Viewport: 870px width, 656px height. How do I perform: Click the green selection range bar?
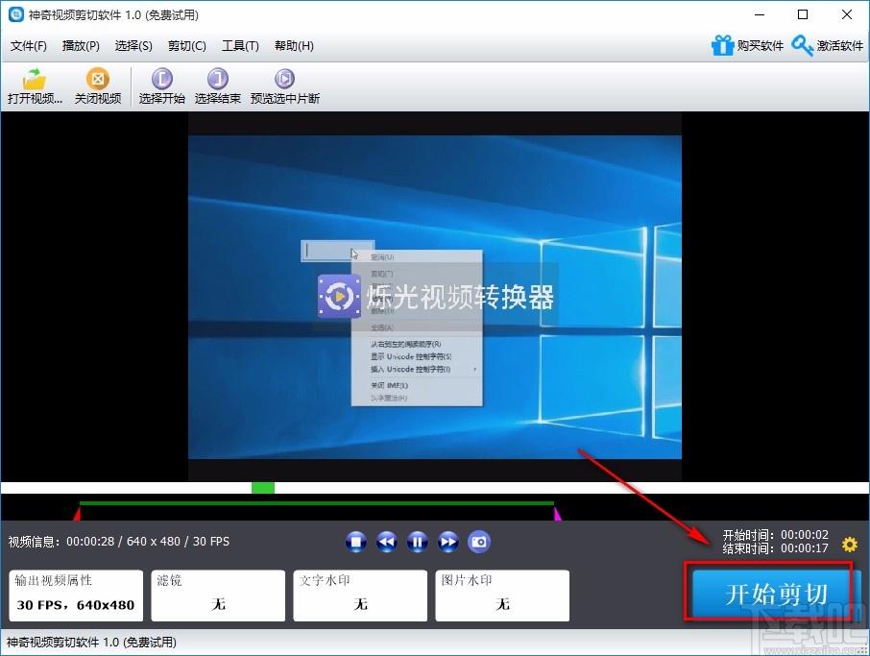[x=317, y=503]
